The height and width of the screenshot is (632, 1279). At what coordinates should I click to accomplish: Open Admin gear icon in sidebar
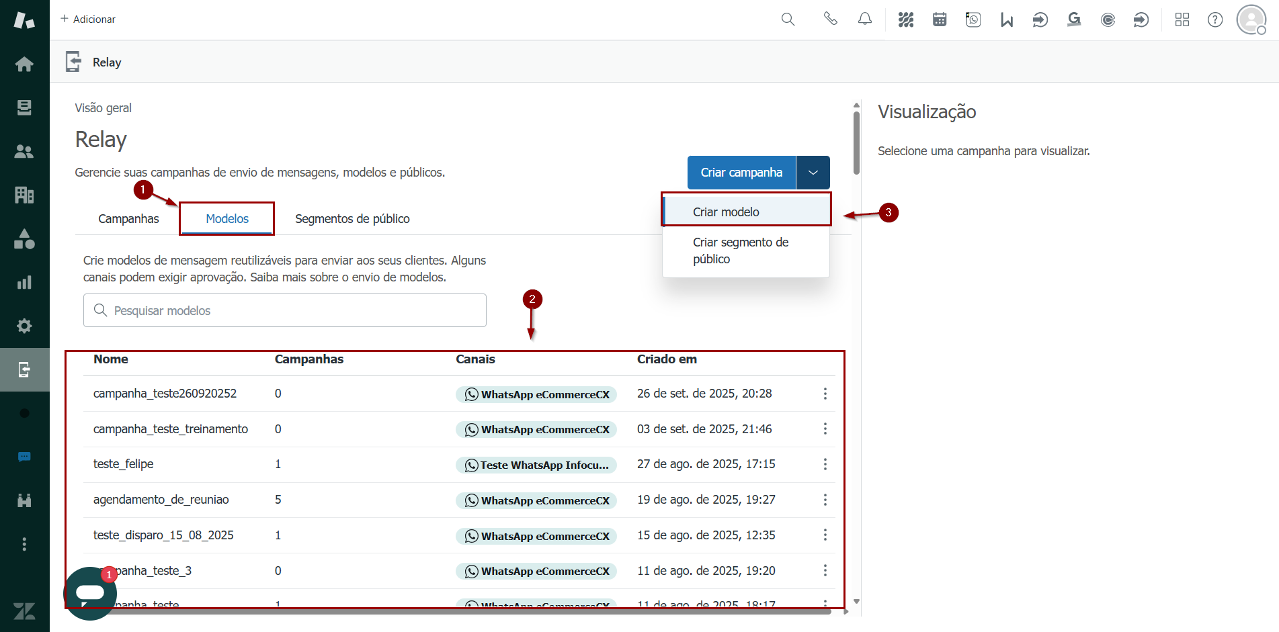click(x=24, y=326)
